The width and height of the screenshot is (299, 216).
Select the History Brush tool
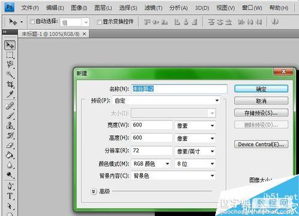pos(10,135)
